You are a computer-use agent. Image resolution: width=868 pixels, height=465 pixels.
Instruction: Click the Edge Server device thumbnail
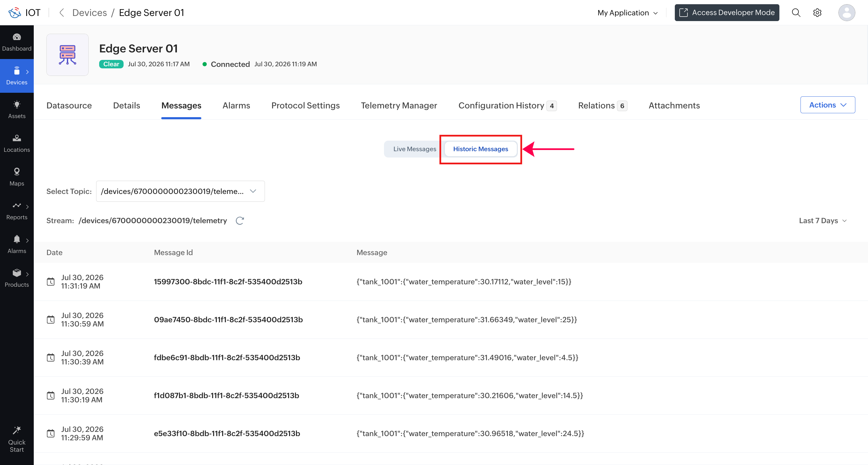pyautogui.click(x=68, y=55)
